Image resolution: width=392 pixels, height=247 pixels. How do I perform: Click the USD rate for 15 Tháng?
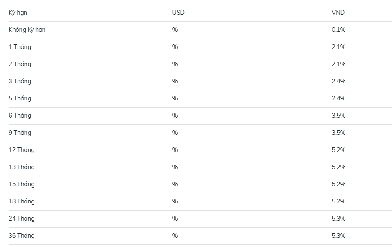(175, 184)
